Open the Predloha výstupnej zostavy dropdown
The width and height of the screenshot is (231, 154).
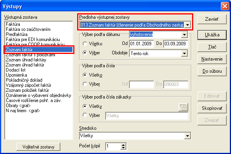coord(187,25)
